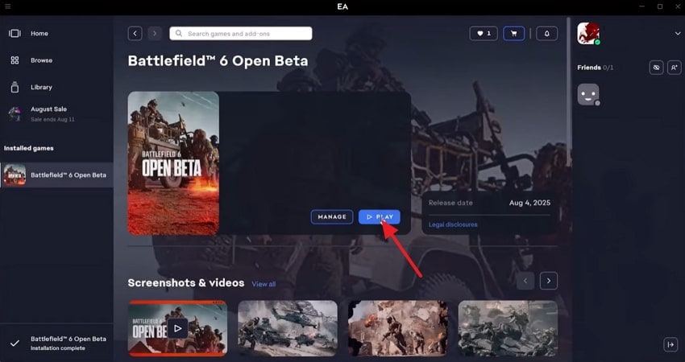Click the add friend icon
685x362 pixels.
coord(674,68)
